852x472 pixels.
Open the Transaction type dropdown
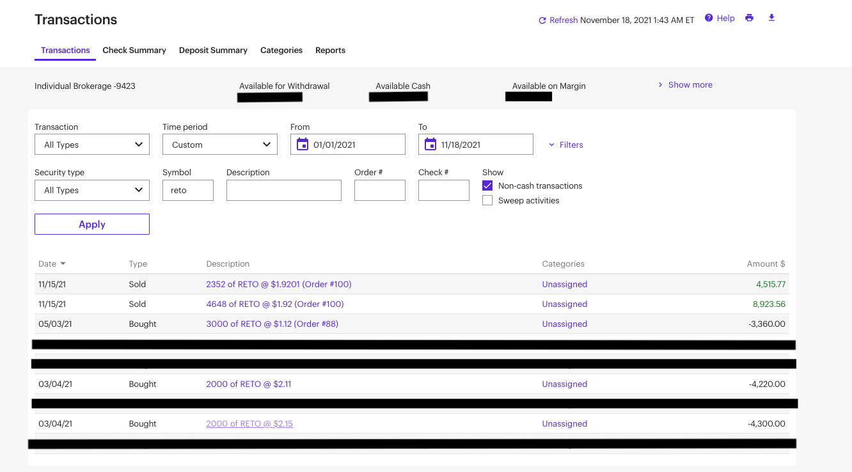tap(92, 145)
